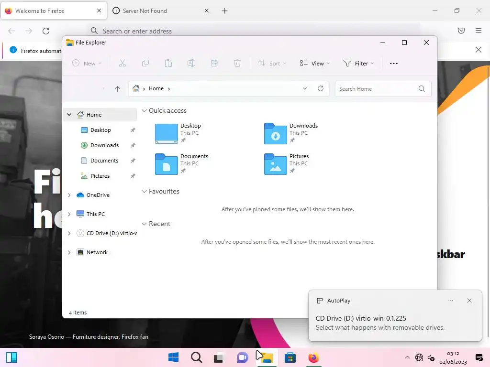
Task: Open the See more three-dots menu in File Explorer
Action: pyautogui.click(x=394, y=64)
